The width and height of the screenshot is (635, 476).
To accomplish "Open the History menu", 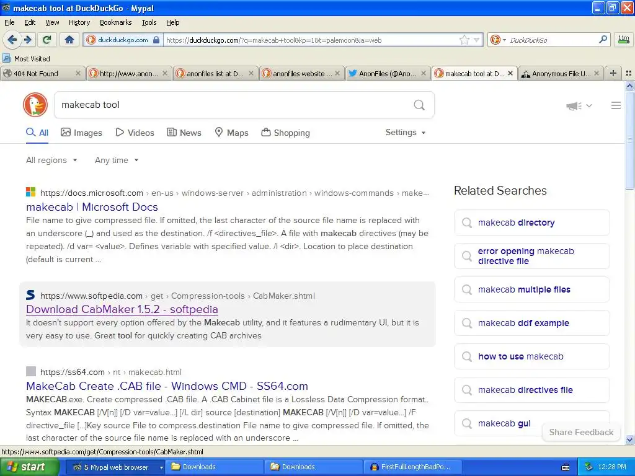I will point(79,22).
